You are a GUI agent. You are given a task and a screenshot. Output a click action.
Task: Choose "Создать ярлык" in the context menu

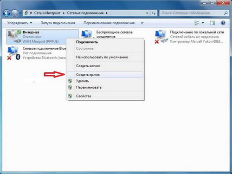tap(105, 75)
